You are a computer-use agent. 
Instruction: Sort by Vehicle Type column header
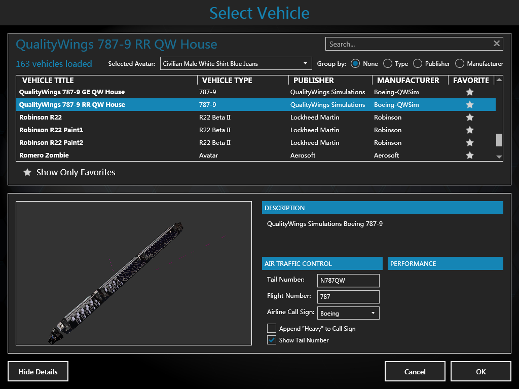click(x=243, y=81)
